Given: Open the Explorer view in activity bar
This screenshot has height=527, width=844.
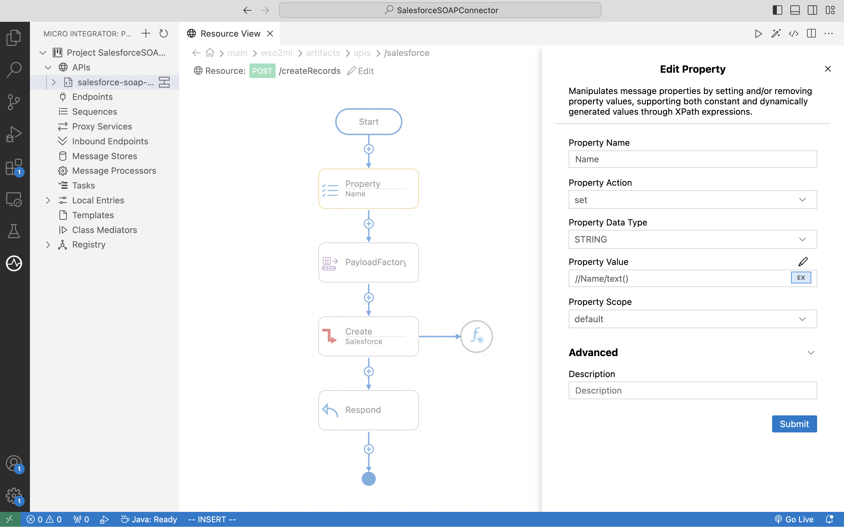Looking at the screenshot, I should coord(14,37).
